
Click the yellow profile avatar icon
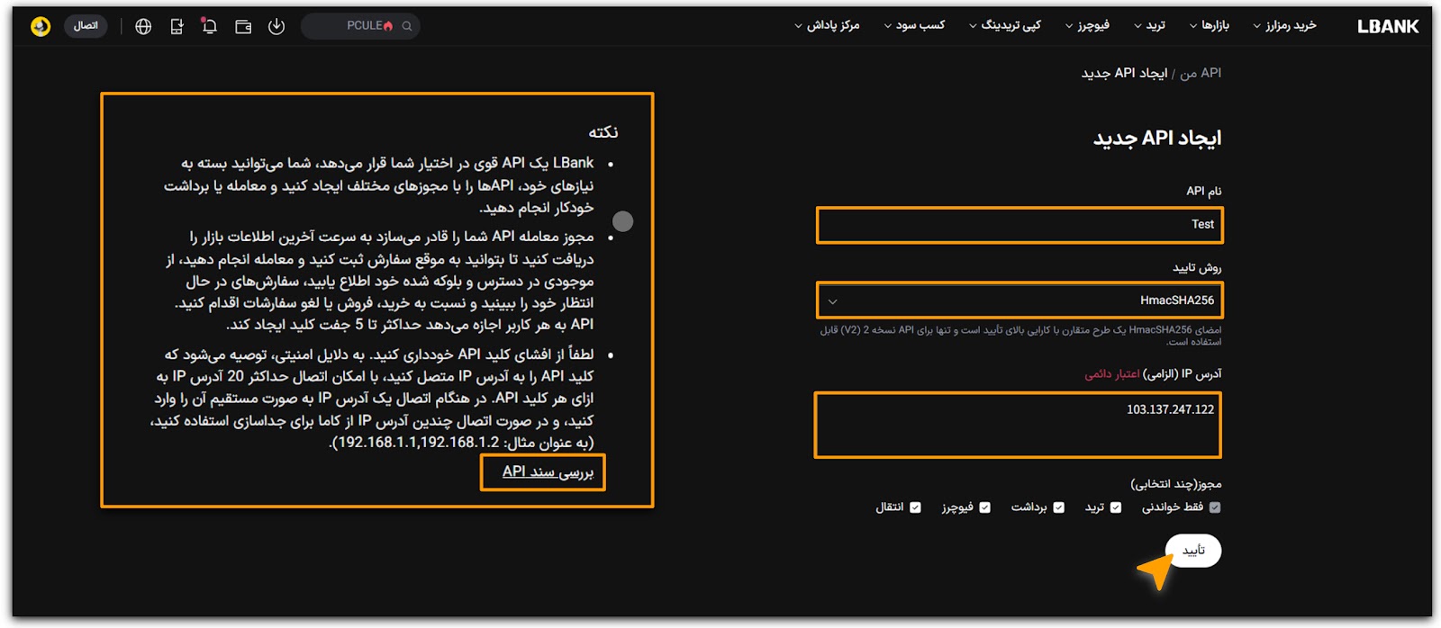coord(41,26)
